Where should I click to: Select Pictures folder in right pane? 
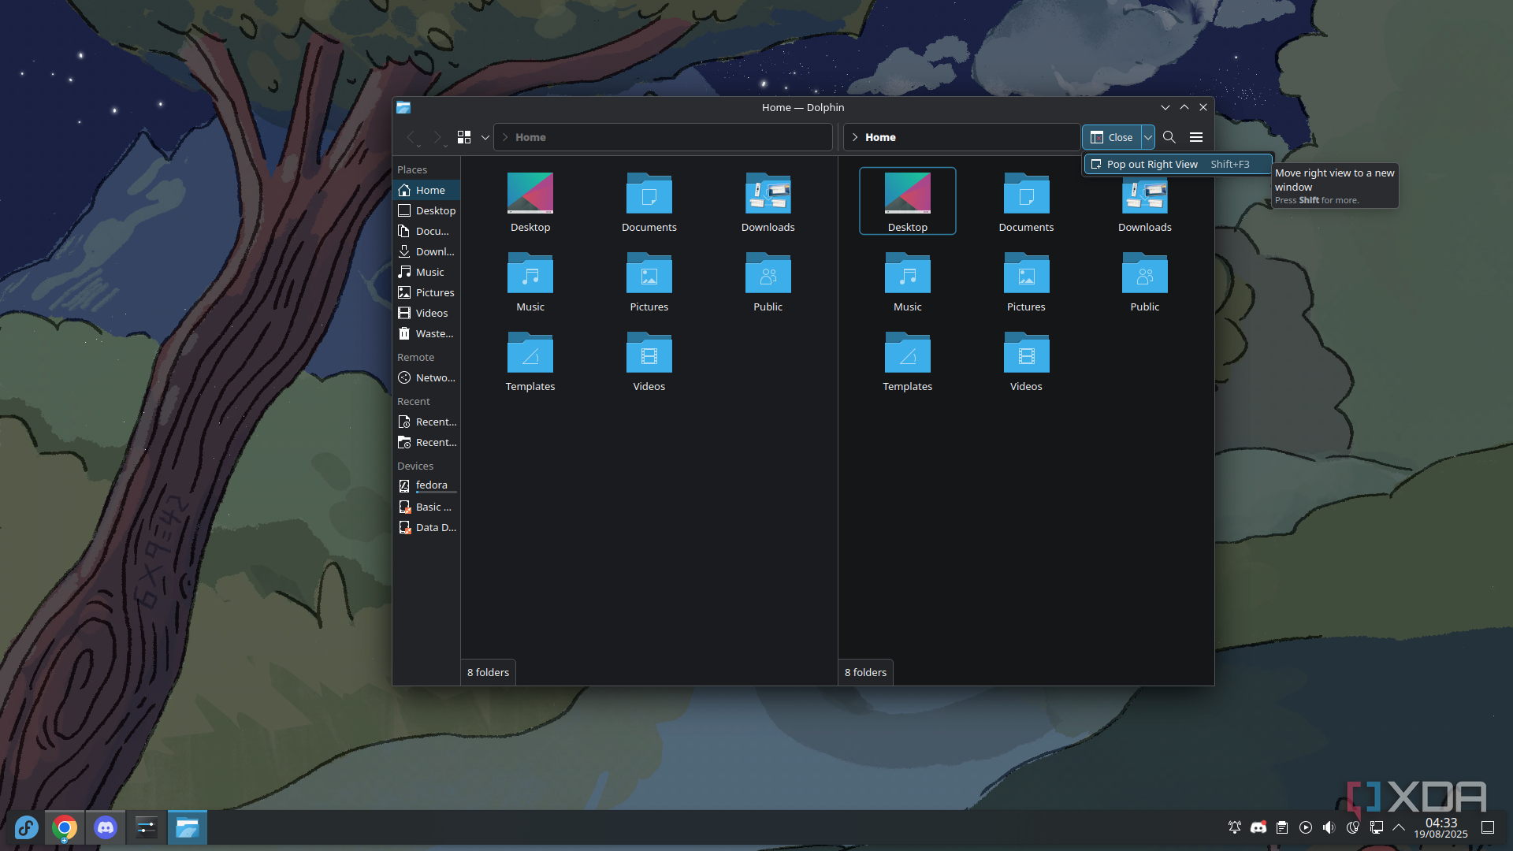coord(1026,281)
